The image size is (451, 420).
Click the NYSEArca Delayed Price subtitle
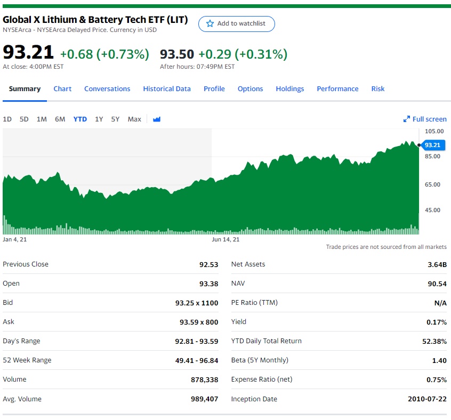tap(79, 30)
